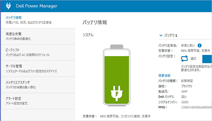
Task: Open the battery health info icon
Action: click(200, 45)
